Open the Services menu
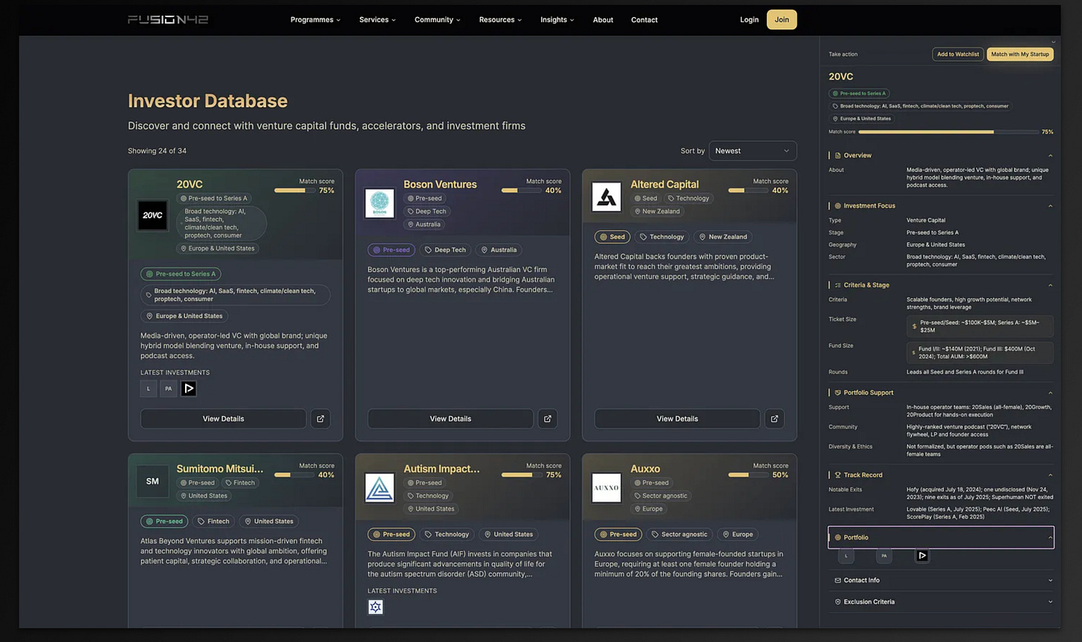Screen dimensions: 1082x642 378,20
